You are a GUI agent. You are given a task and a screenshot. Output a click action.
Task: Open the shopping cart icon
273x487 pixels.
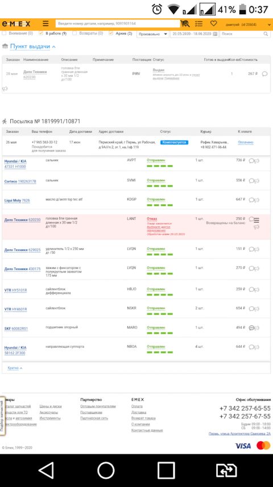click(185, 23)
